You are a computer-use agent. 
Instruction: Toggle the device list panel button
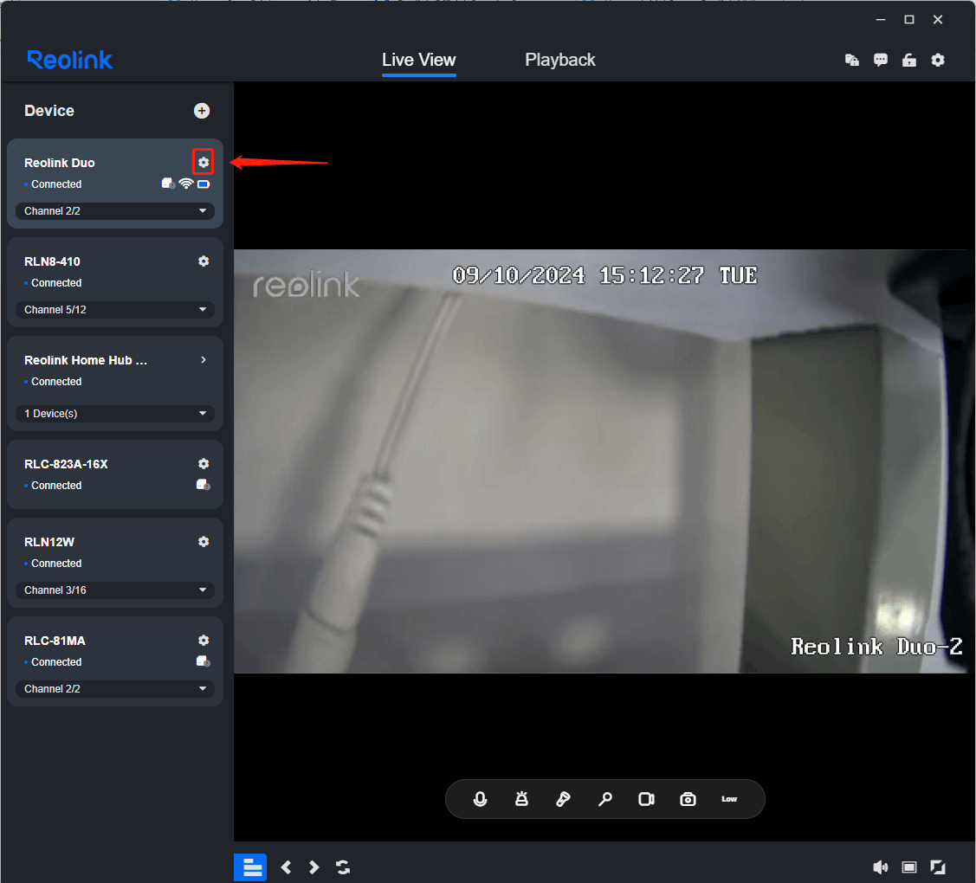pyautogui.click(x=250, y=867)
